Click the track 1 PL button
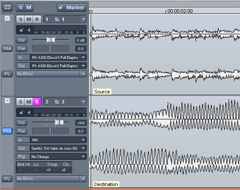The width and height of the screenshot is (240, 190). coord(7,74)
